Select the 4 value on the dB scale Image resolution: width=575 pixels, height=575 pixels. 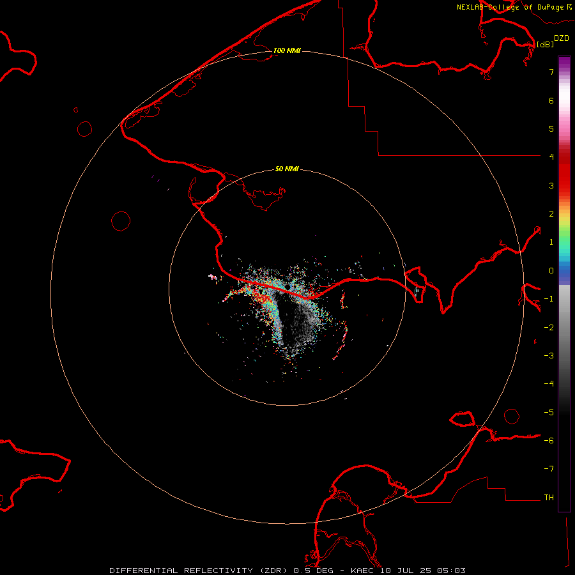point(551,157)
